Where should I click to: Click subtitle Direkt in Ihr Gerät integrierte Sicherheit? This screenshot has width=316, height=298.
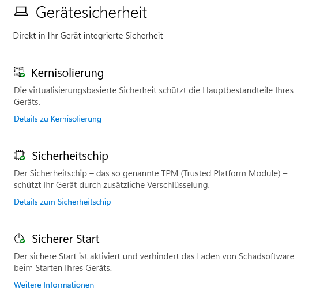coord(88,36)
